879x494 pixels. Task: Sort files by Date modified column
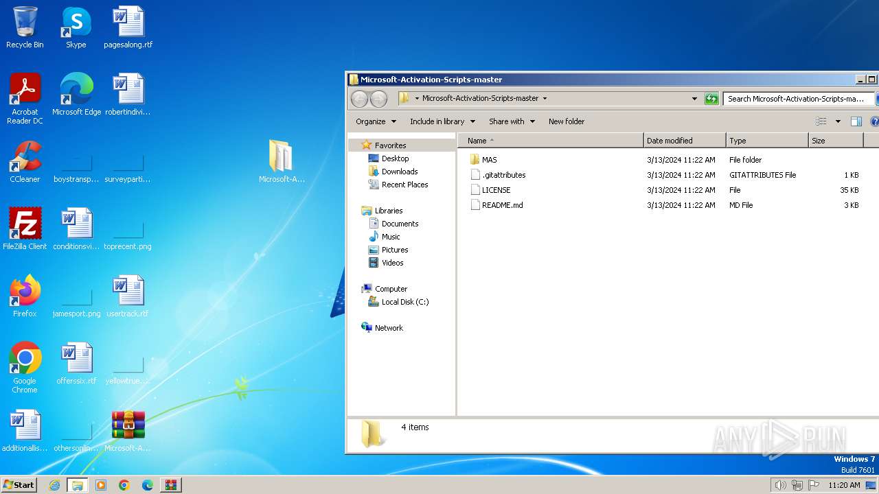click(685, 141)
